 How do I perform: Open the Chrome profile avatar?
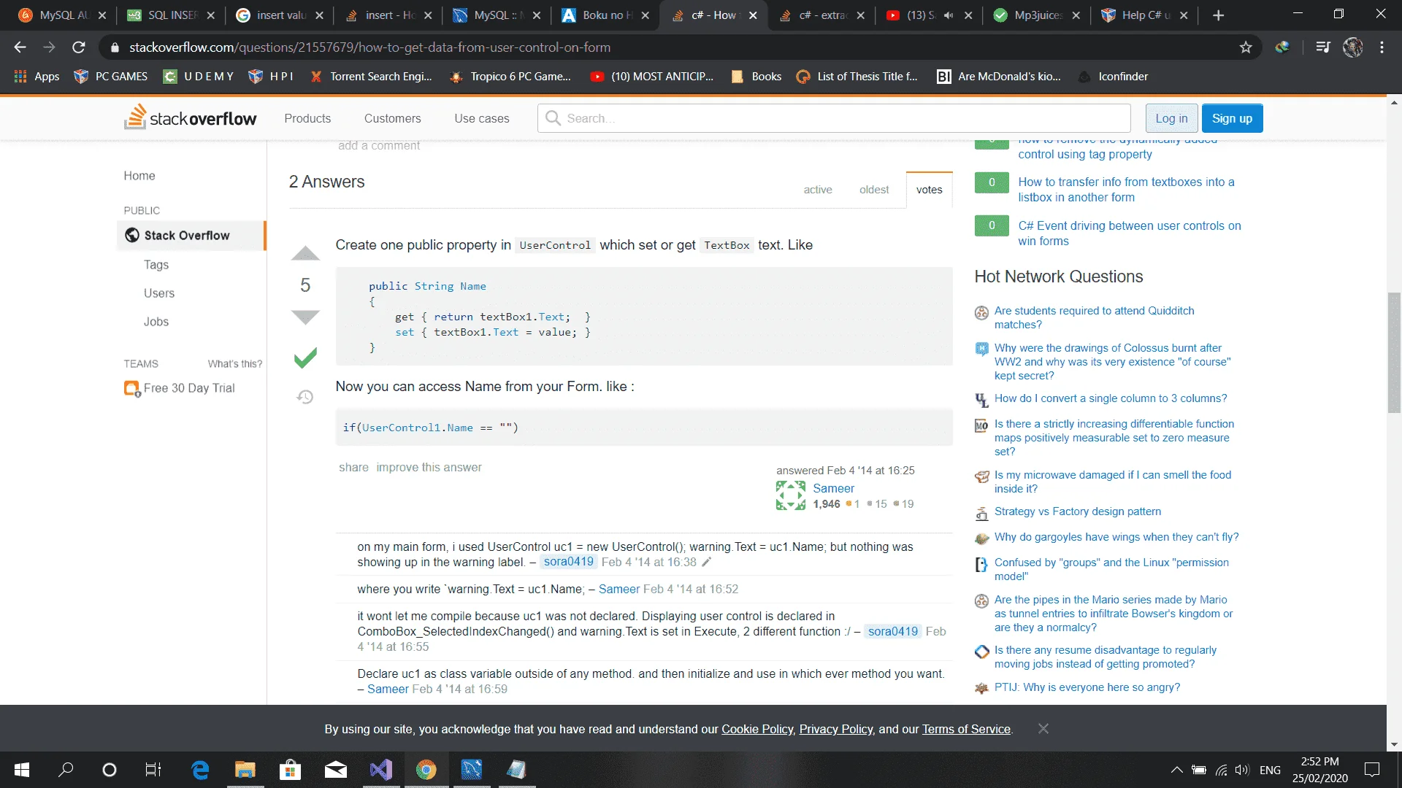click(x=1352, y=47)
